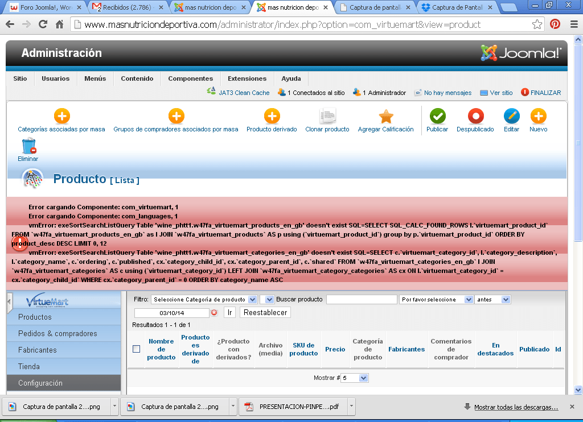Collapse the VirtueMart sidebar with the arrow
This screenshot has width=583, height=422.
pos(9,301)
